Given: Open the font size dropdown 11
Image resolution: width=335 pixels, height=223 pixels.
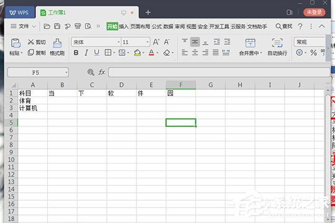Looking at the screenshot, I should [x=148, y=42].
